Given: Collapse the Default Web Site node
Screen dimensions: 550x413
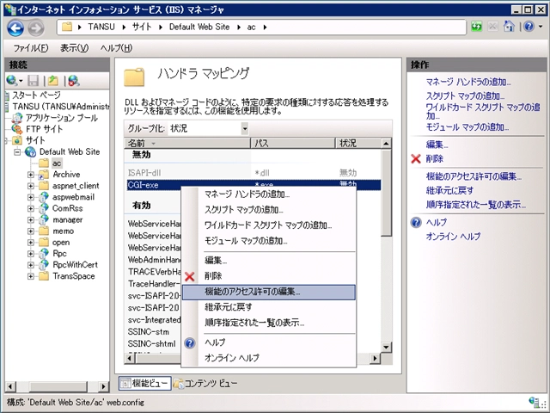Looking at the screenshot, I should (17, 152).
